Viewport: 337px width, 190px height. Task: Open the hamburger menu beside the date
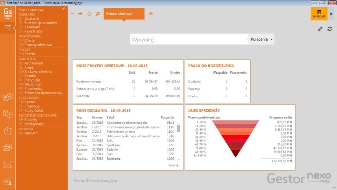coord(331,14)
